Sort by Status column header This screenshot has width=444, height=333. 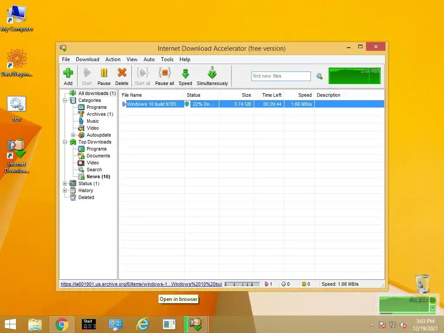202,95
